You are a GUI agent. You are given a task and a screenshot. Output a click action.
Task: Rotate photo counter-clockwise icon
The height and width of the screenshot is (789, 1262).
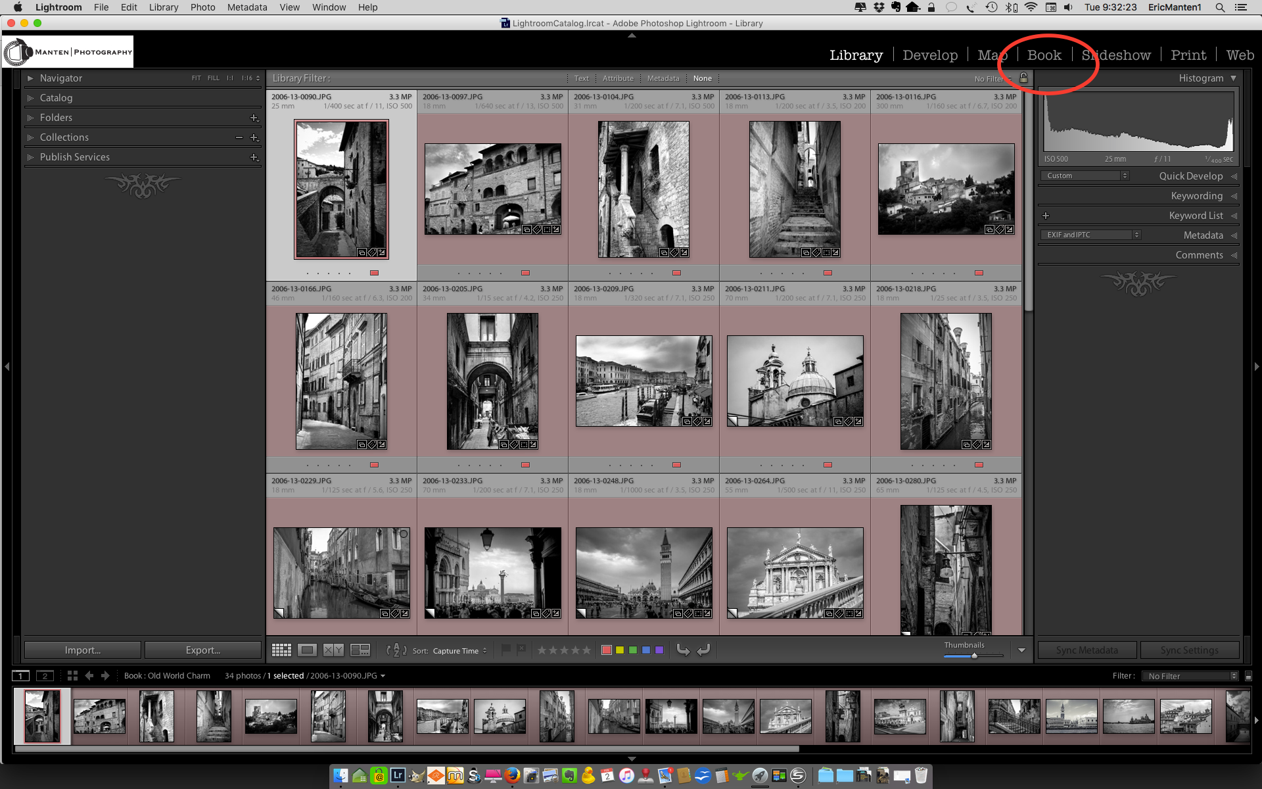683,650
